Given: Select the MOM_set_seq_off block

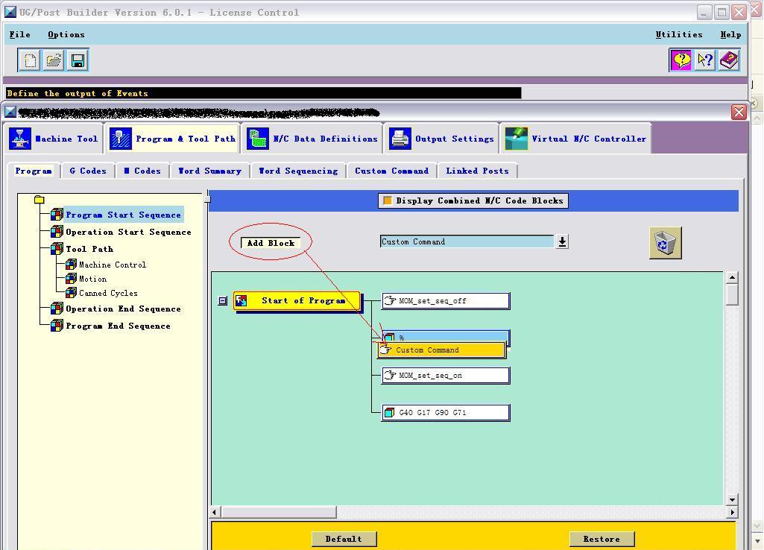Looking at the screenshot, I should (x=446, y=300).
